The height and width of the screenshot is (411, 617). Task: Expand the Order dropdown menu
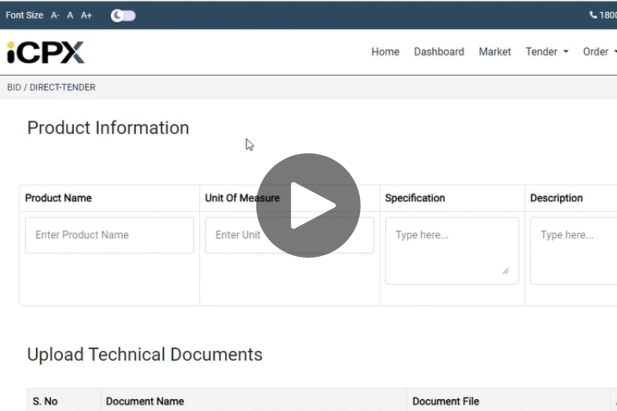599,51
